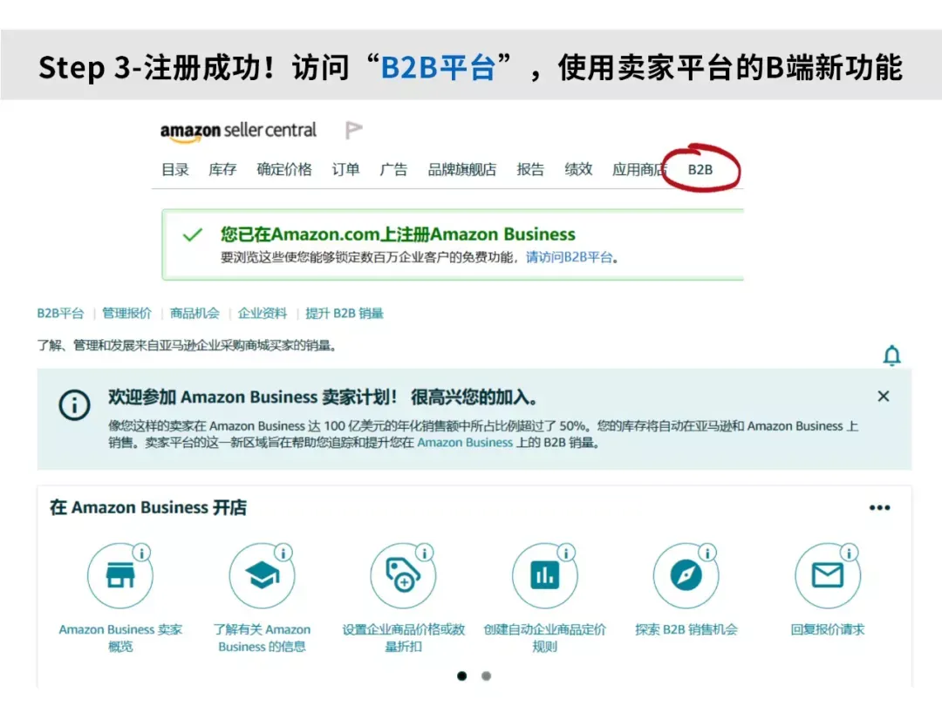
Task: Open the 广告 menu
Action: pyautogui.click(x=393, y=170)
